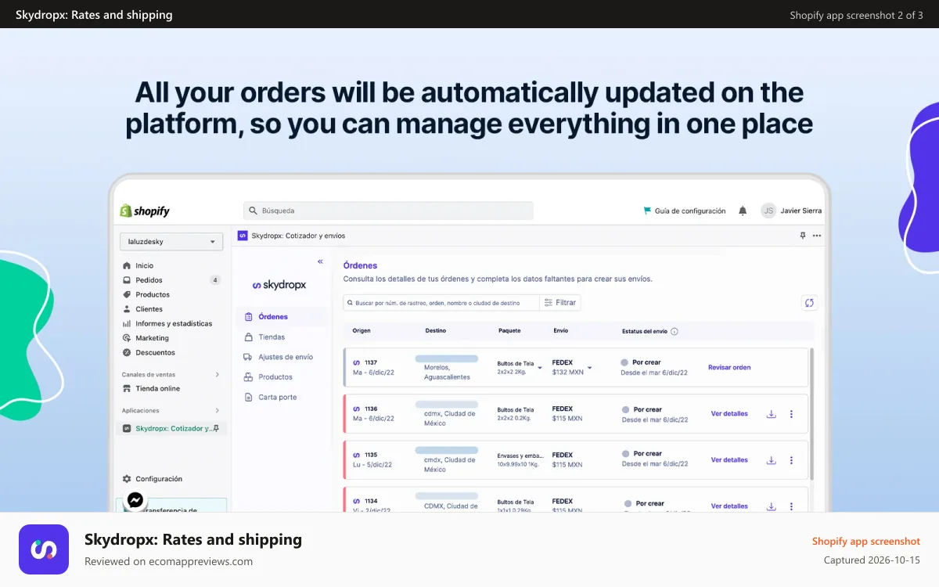939x587 pixels.
Task: Click the order search field by tracking number
Action: (441, 303)
